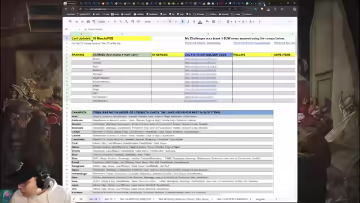Select the Heimerdinger champion cell
Screen dimensions: 360x203
pyautogui.click(x=82, y=174)
